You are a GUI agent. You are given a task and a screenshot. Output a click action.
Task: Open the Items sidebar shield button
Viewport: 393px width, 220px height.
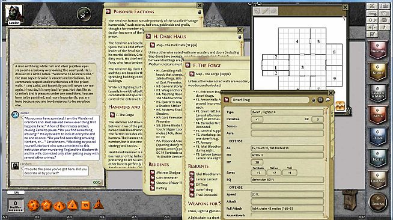coord(377,136)
